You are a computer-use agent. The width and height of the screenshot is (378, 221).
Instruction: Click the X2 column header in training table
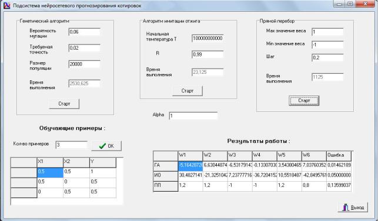[76, 162]
